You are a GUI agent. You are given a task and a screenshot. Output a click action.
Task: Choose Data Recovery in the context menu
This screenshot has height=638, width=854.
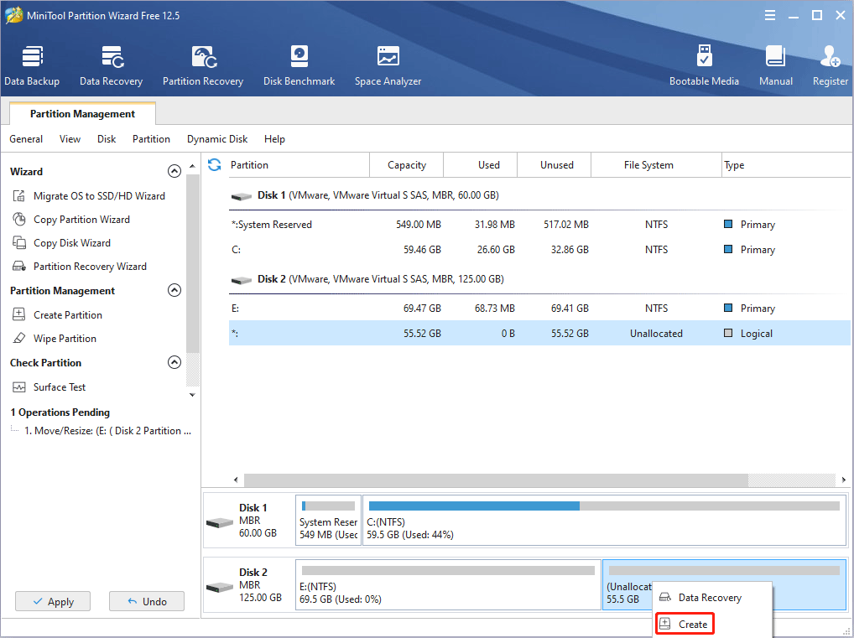click(712, 597)
